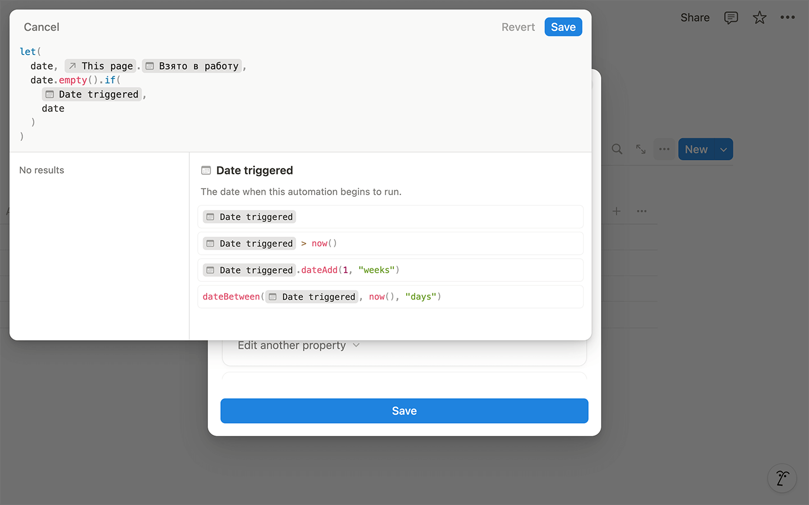Screen dimensions: 809x505
Task: Open database full page with expand arrows
Action: [x=640, y=149]
